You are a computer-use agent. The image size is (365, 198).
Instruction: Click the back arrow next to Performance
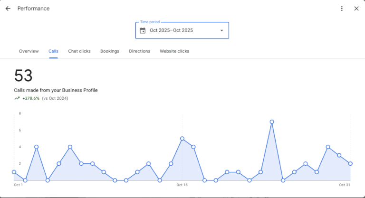[8, 9]
